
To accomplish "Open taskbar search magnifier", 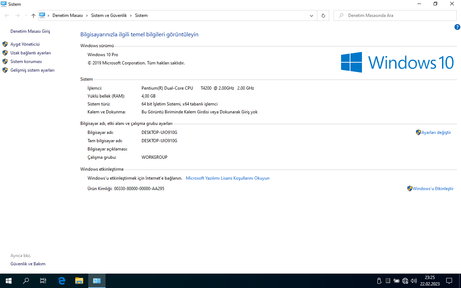I will click(26, 281).
